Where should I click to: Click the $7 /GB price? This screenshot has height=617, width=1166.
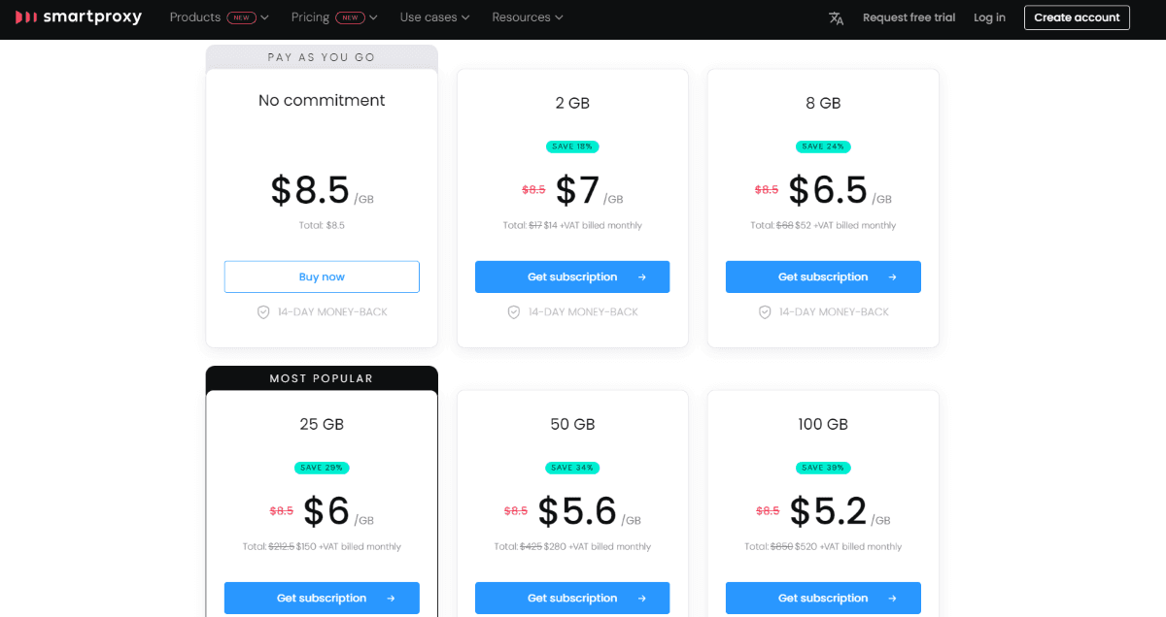point(589,191)
